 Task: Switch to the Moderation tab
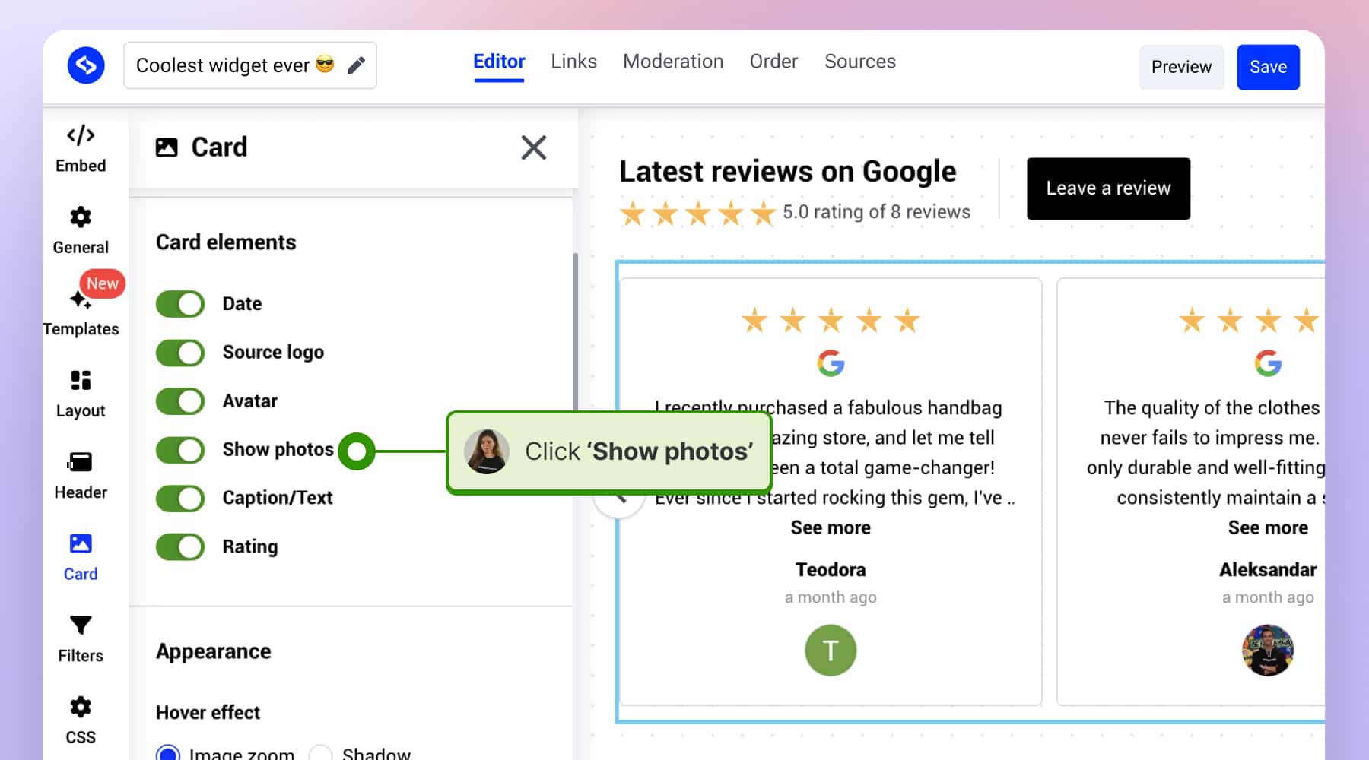click(x=673, y=62)
